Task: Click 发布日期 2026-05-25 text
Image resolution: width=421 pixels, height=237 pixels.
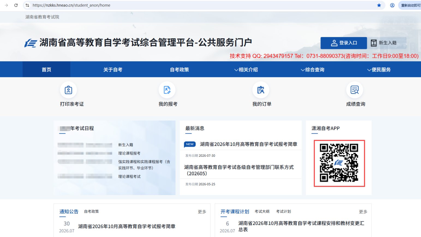Action: 200,184
